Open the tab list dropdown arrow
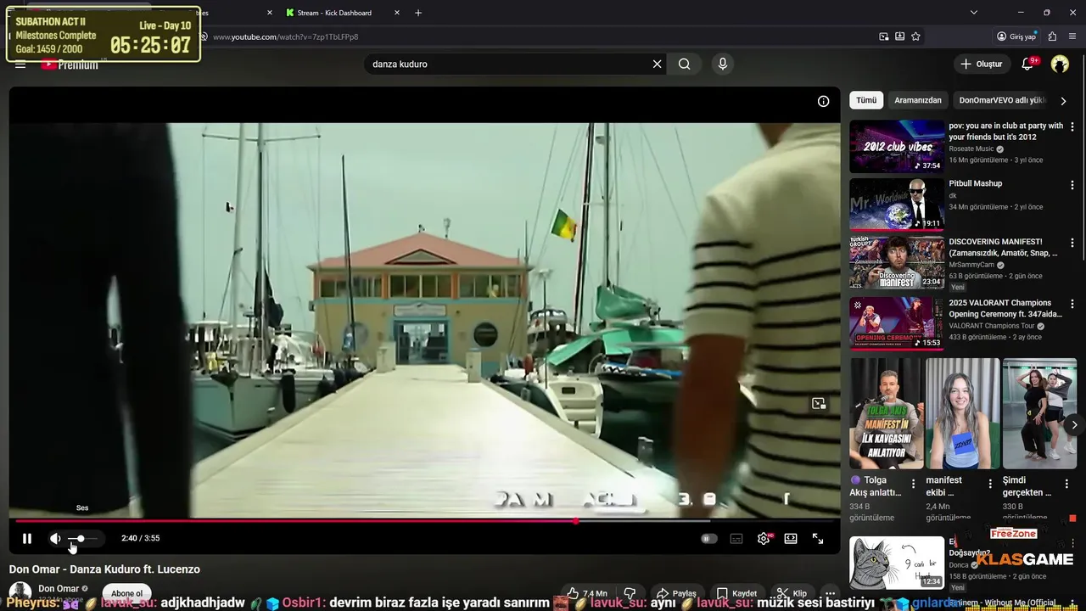 click(974, 13)
